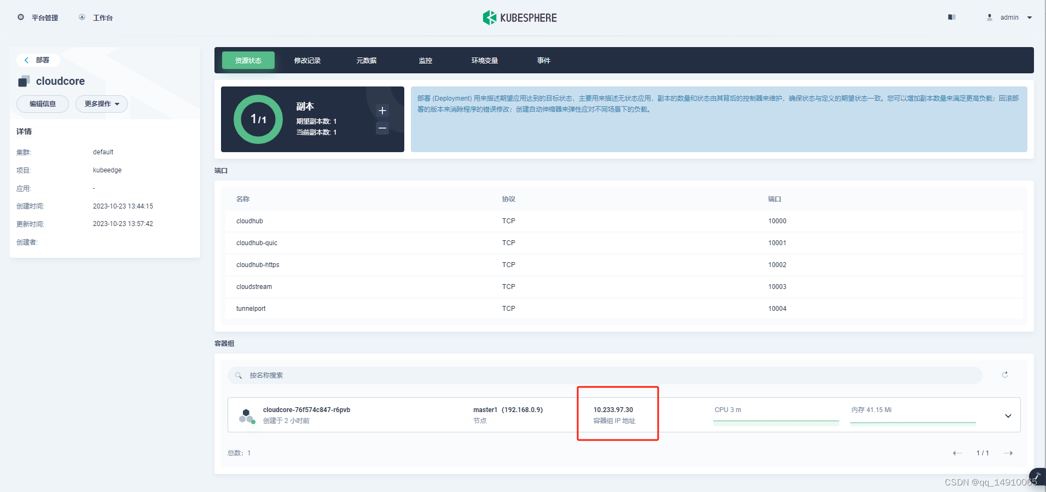Click the cloudcore deployment icon
This screenshot has height=492, width=1046.
click(x=24, y=81)
